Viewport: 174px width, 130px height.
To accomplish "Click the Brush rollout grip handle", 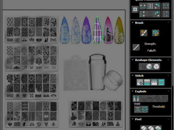I will tap(169, 22).
